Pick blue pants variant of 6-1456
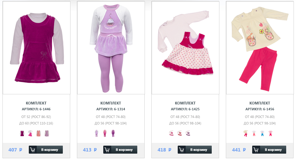296x161 pixels. 262,133
